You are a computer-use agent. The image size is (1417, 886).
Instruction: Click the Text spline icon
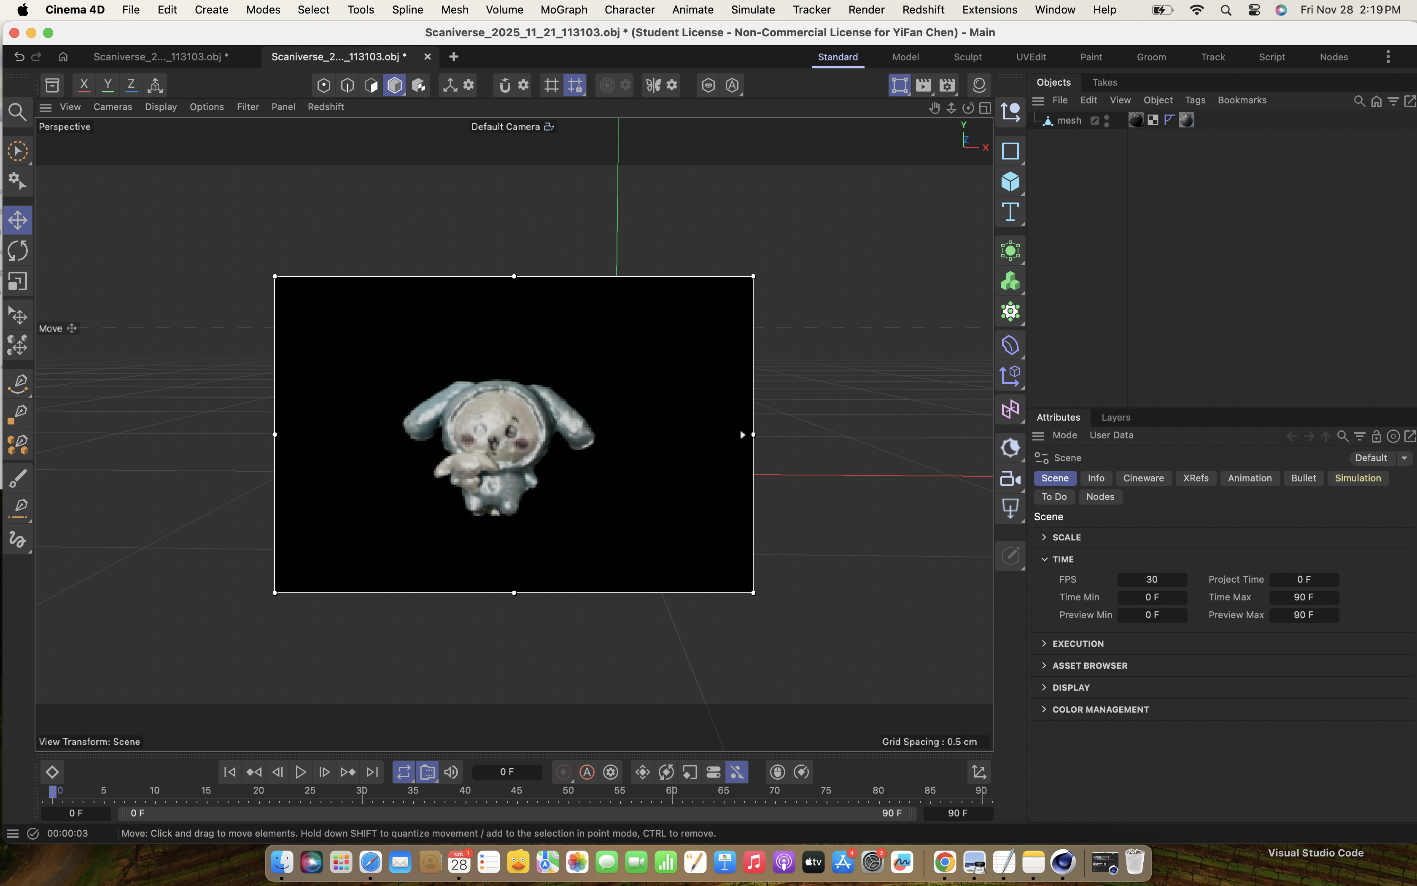(1010, 212)
